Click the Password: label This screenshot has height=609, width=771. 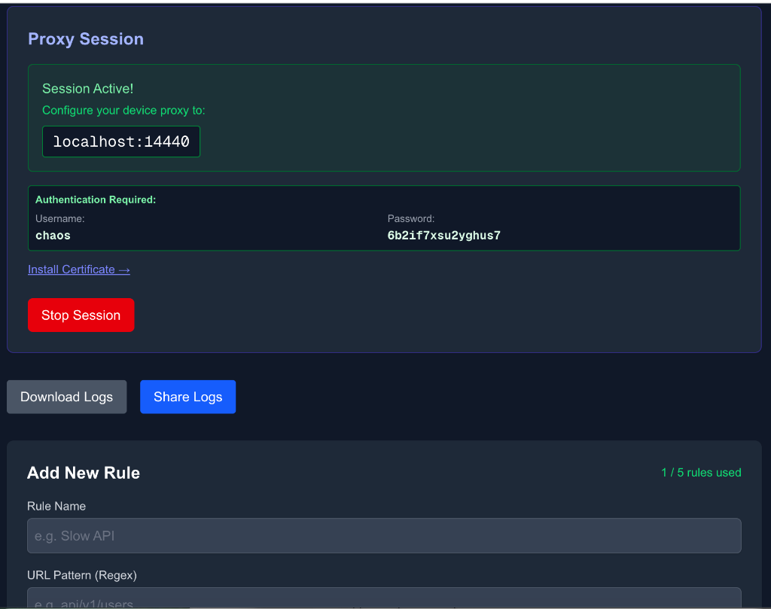(x=411, y=219)
